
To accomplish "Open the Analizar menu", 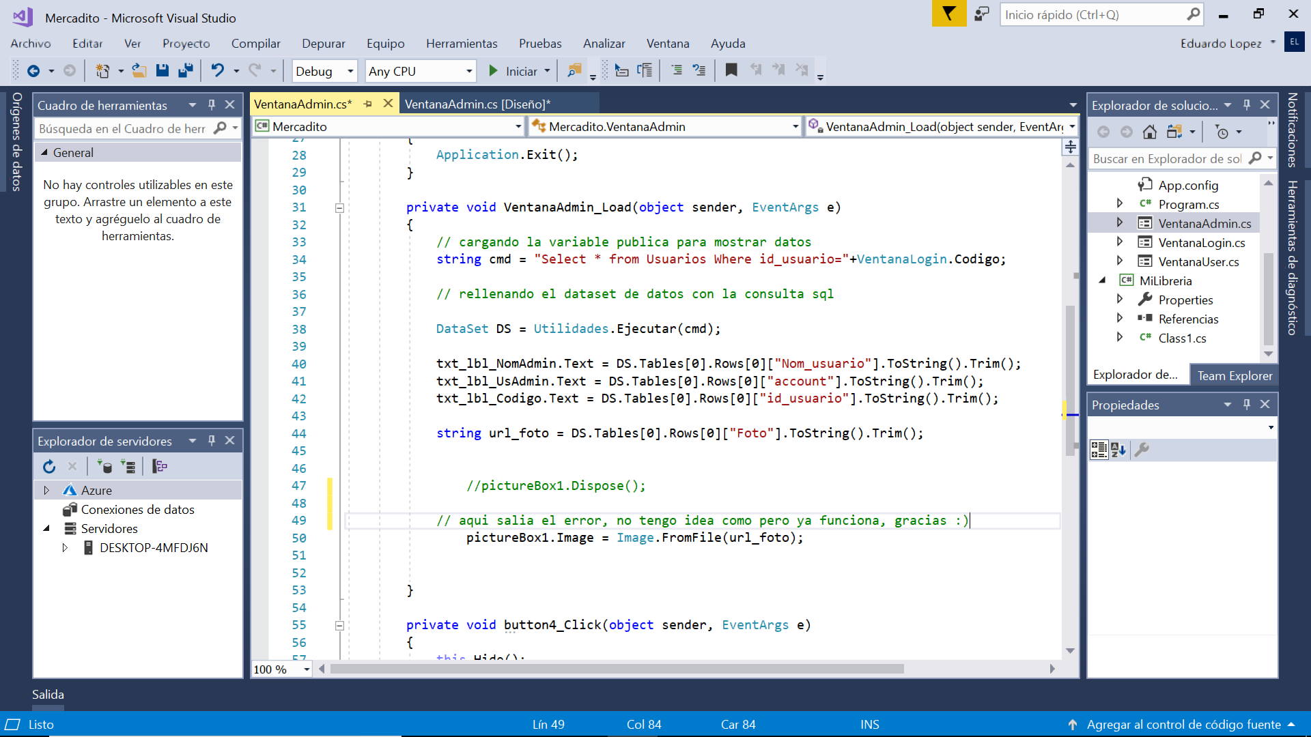I will [604, 43].
